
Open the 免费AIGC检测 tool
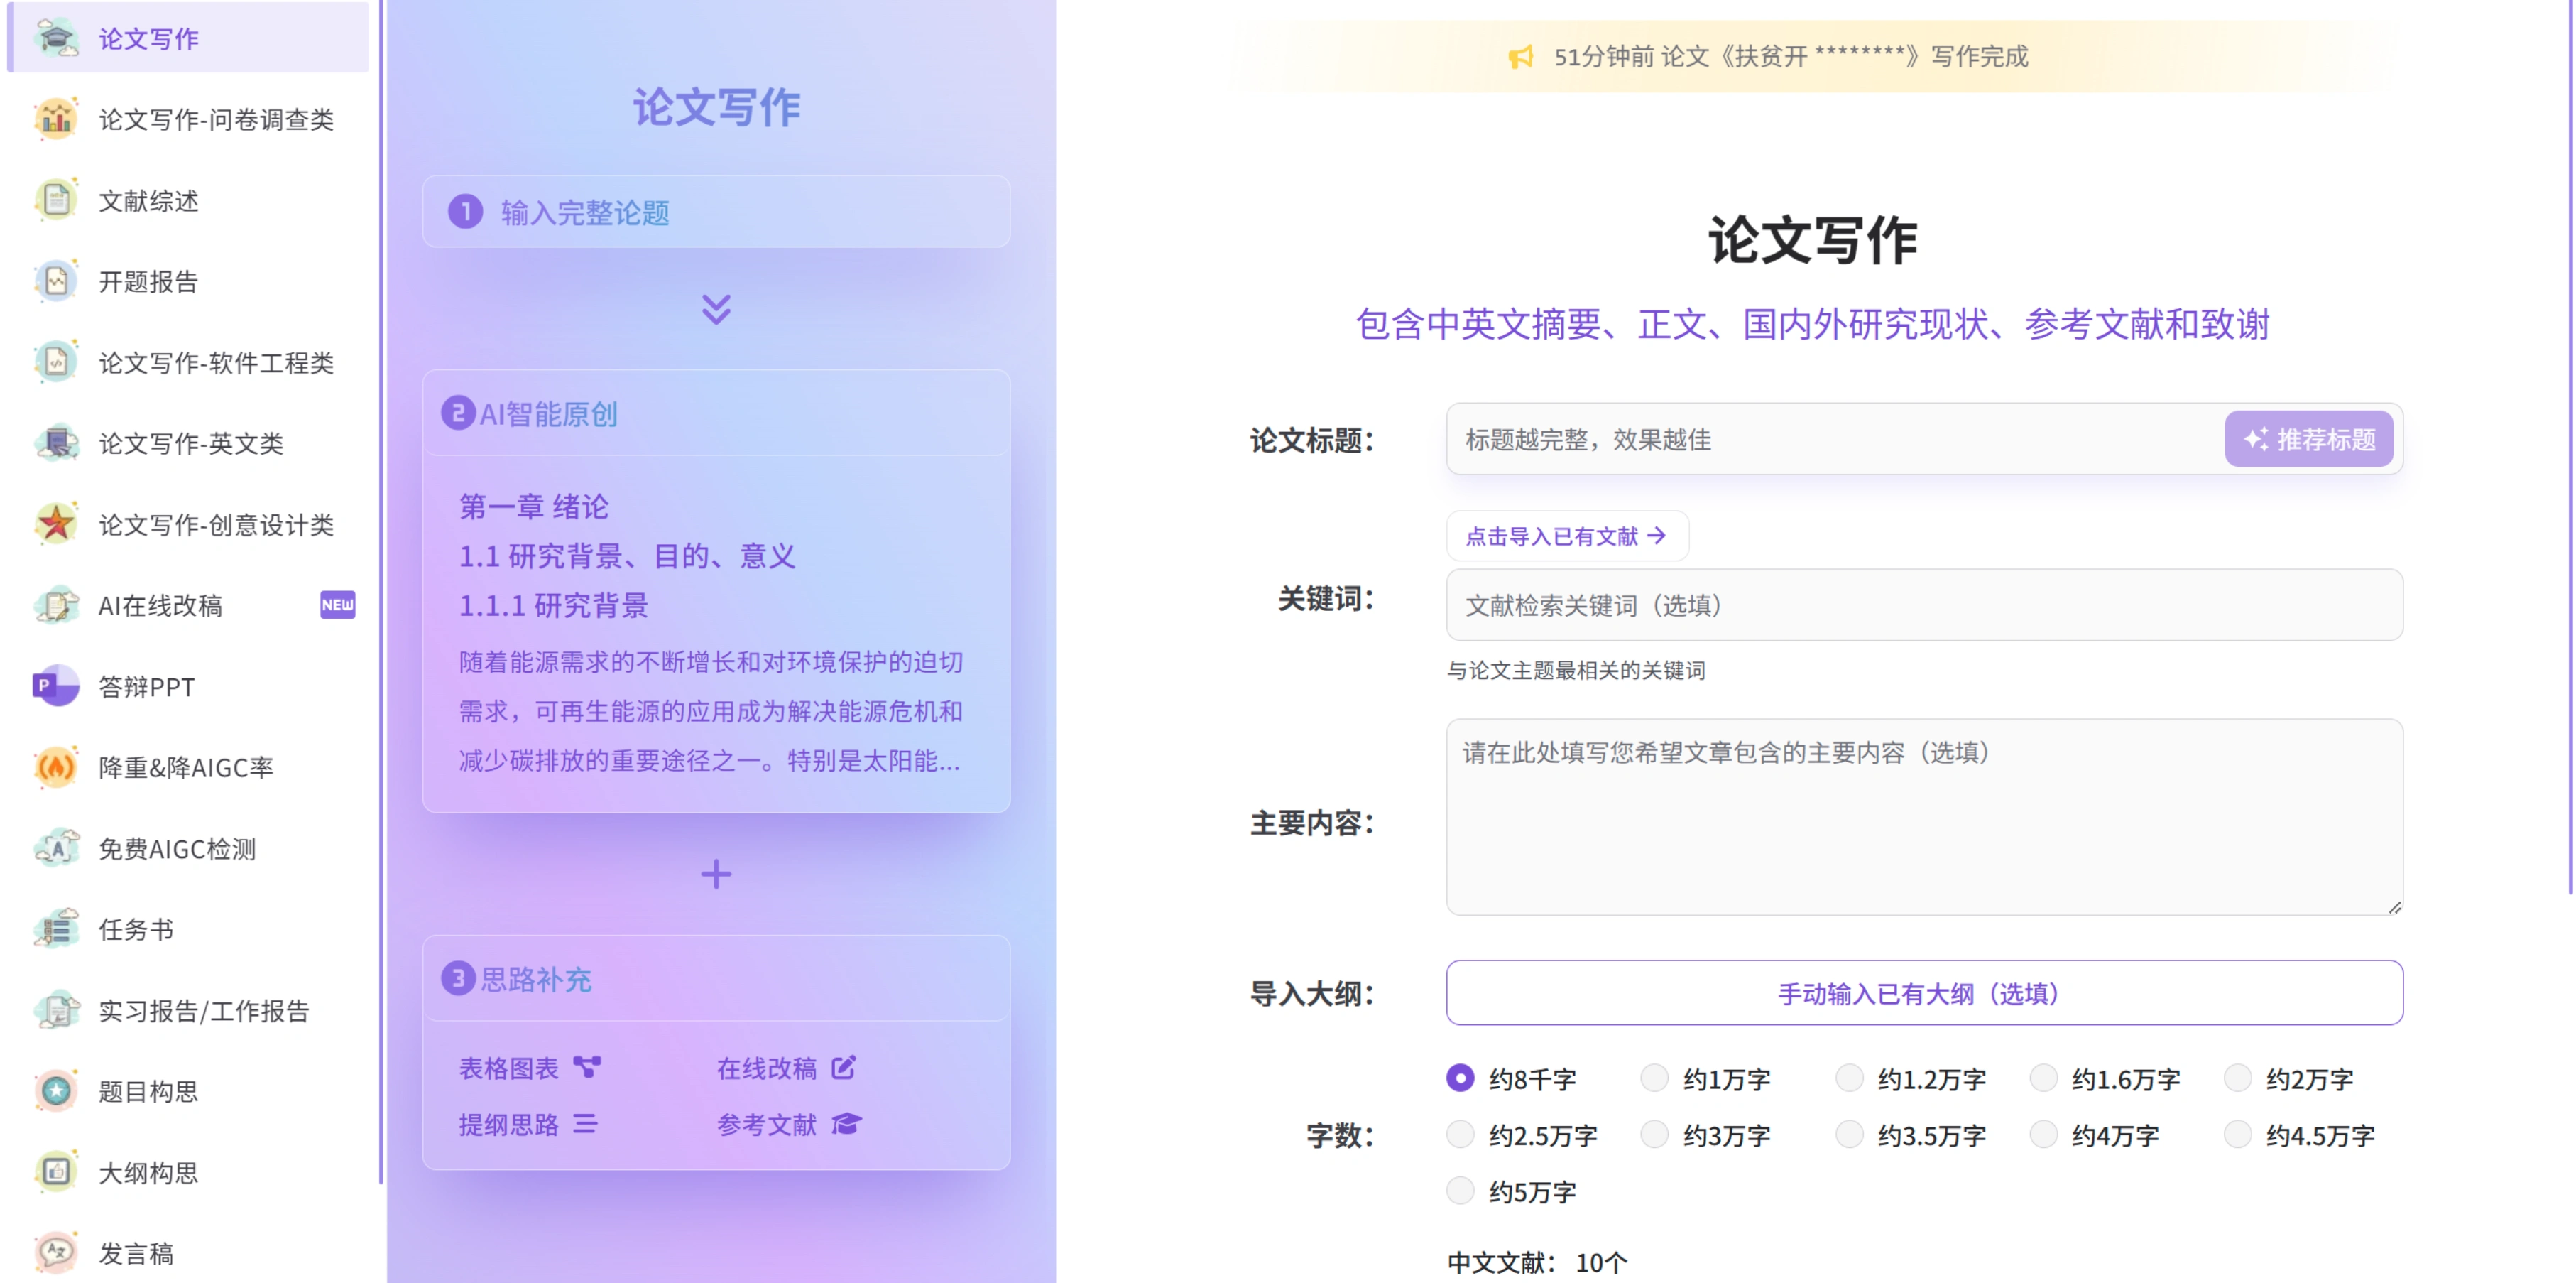pyautogui.click(x=178, y=849)
